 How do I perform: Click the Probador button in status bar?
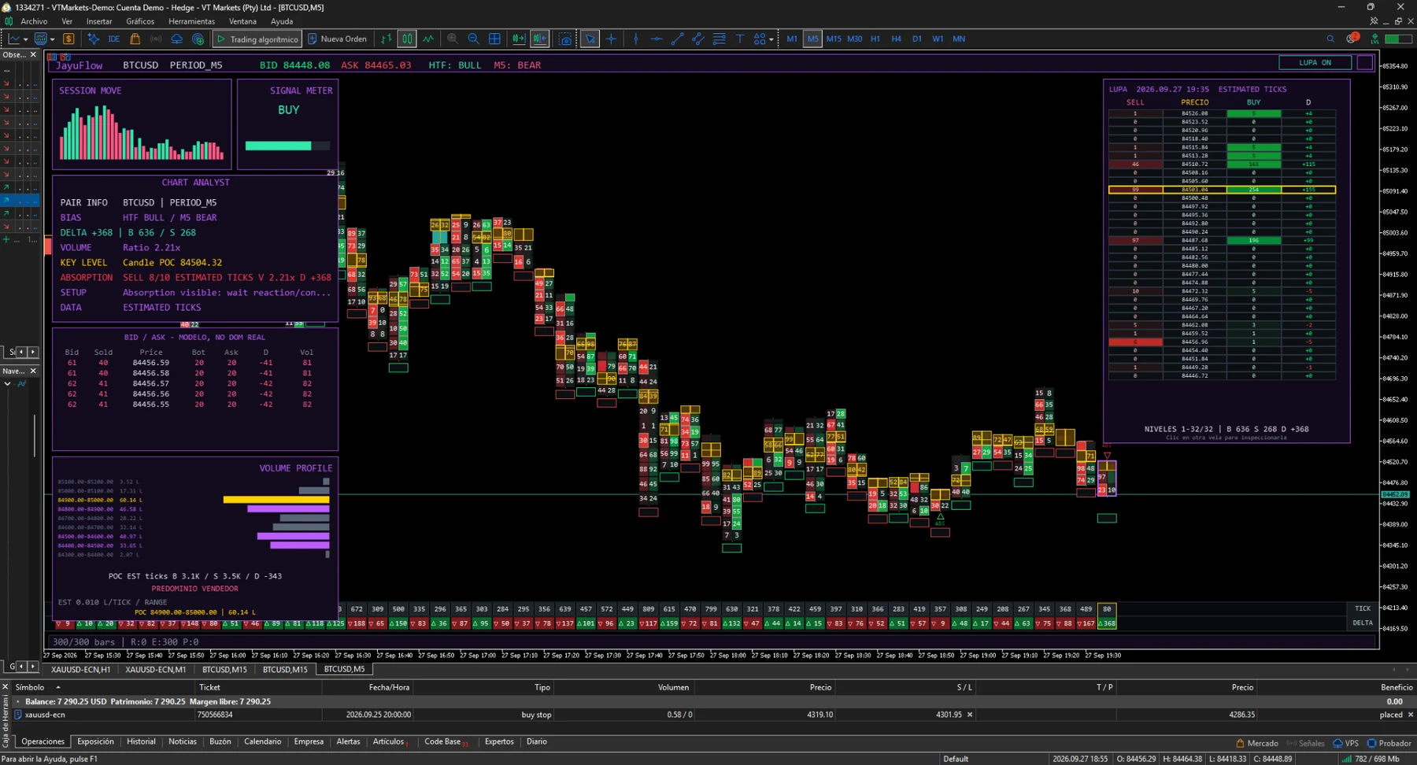(x=1389, y=743)
